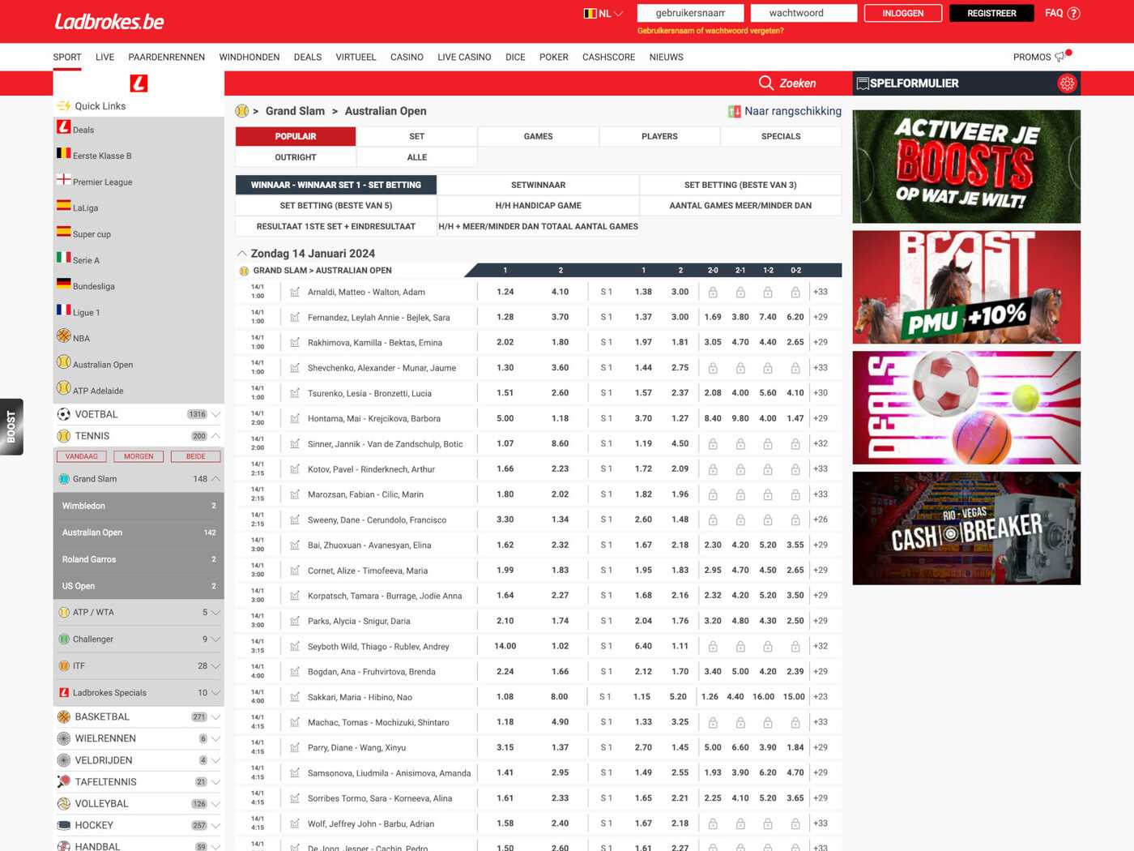Click the tennis ball icon in breadcrumb
Screen dimensions: 1134x851
tap(241, 111)
